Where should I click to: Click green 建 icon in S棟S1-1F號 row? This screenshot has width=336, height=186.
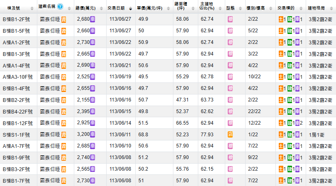(x=290, y=135)
